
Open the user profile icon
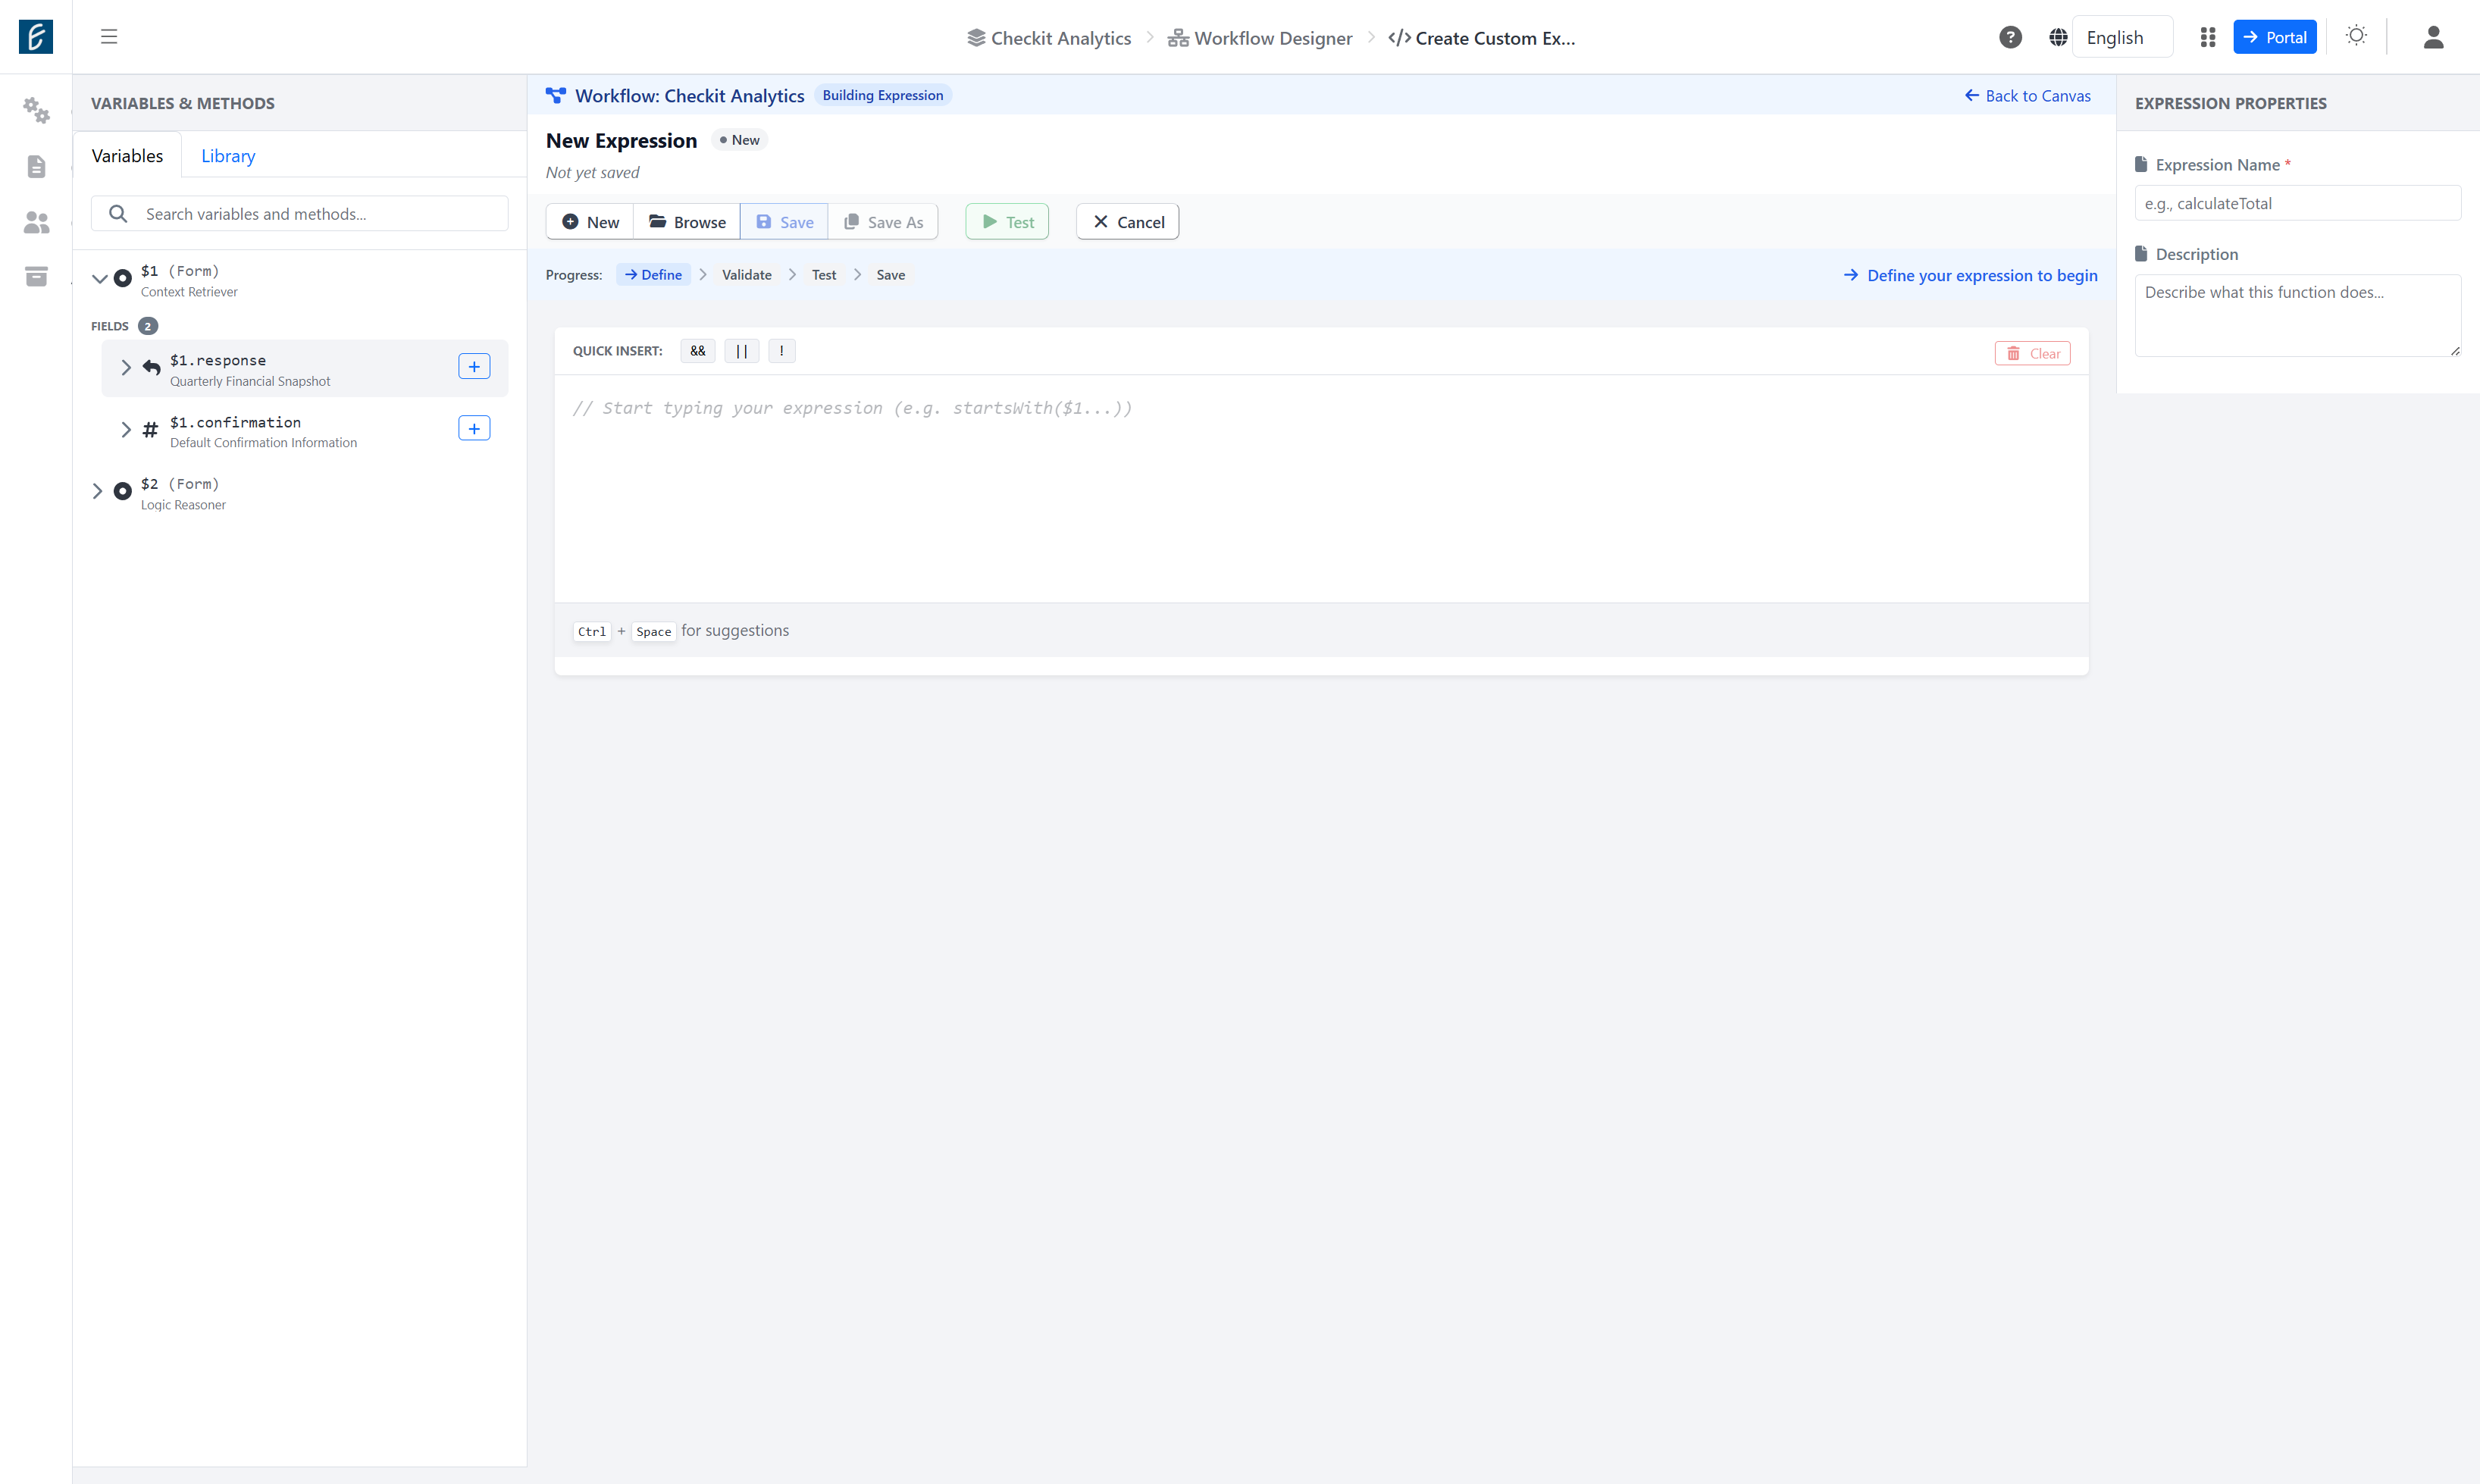(2433, 37)
